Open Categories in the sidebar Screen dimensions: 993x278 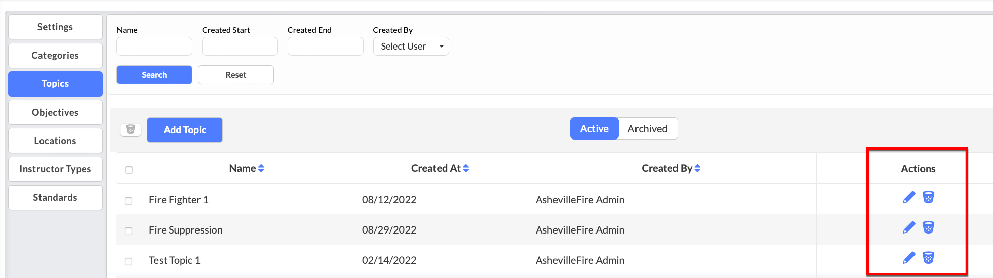(x=55, y=56)
